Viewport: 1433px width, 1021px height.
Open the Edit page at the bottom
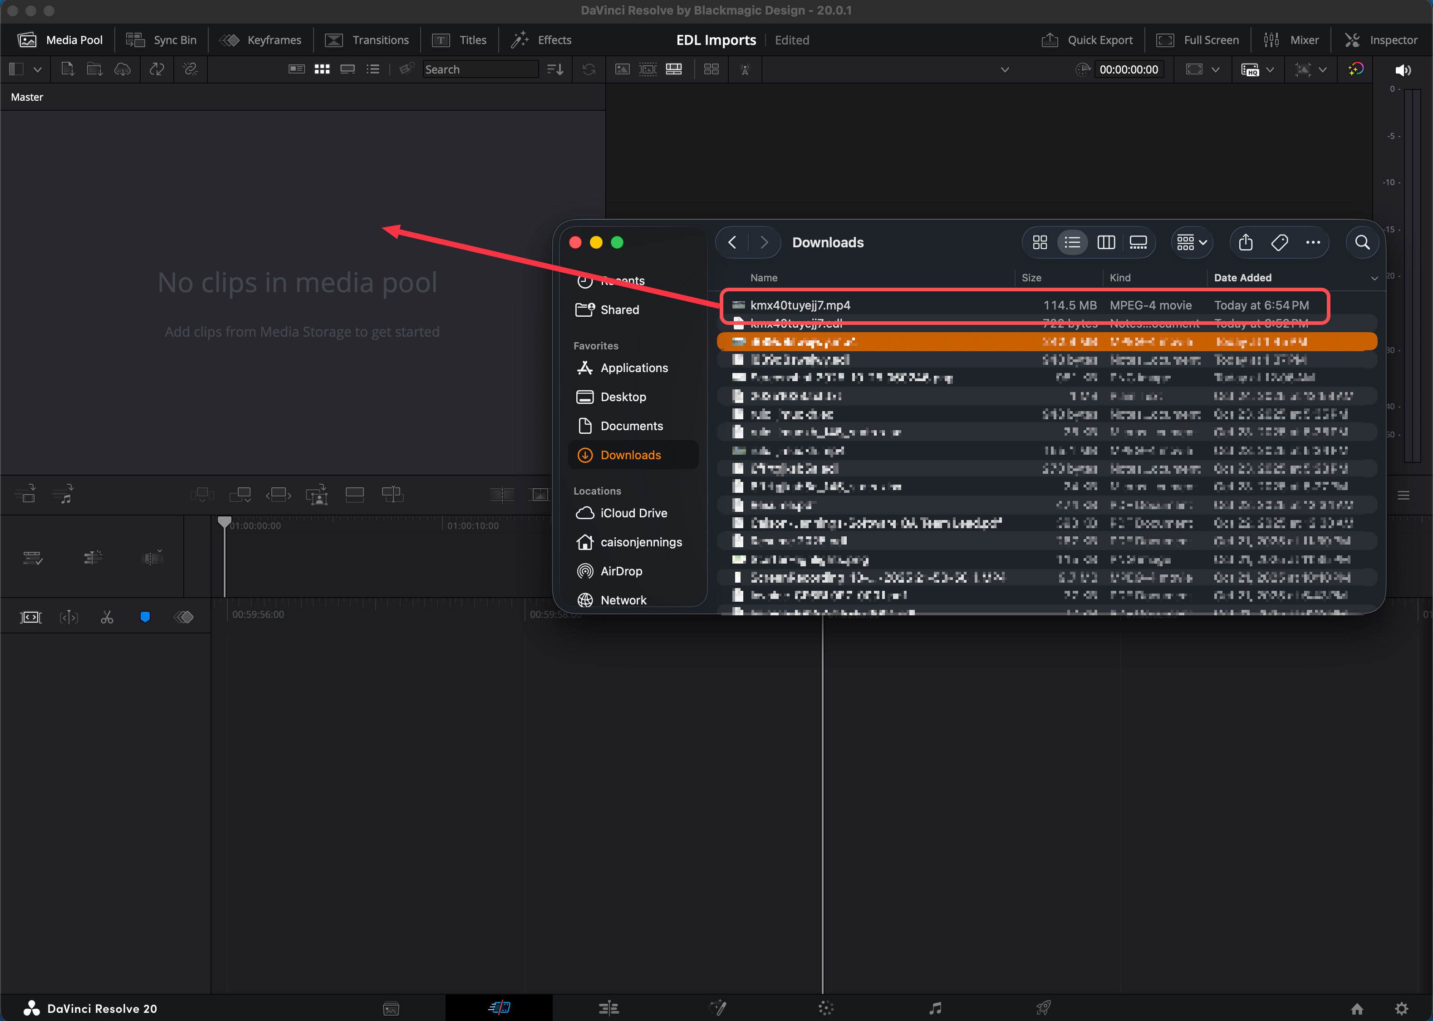click(x=609, y=1008)
